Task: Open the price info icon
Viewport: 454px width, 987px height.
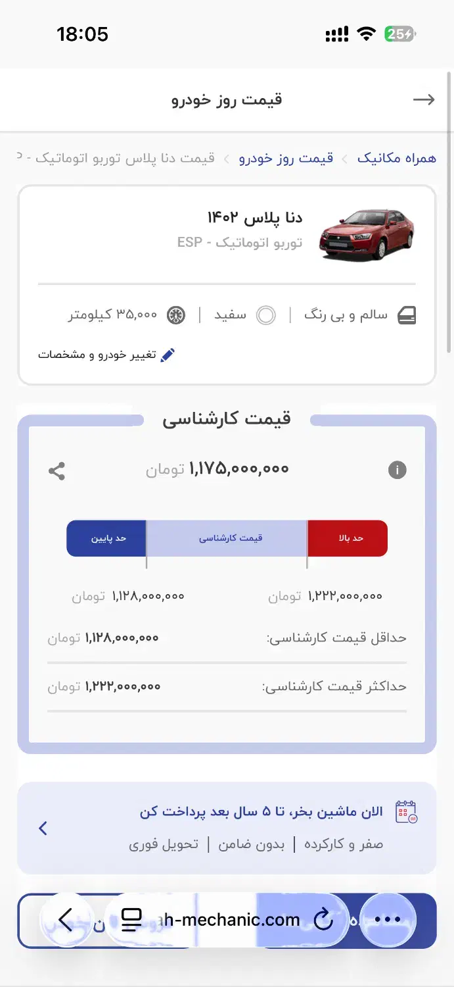Action: tap(397, 470)
